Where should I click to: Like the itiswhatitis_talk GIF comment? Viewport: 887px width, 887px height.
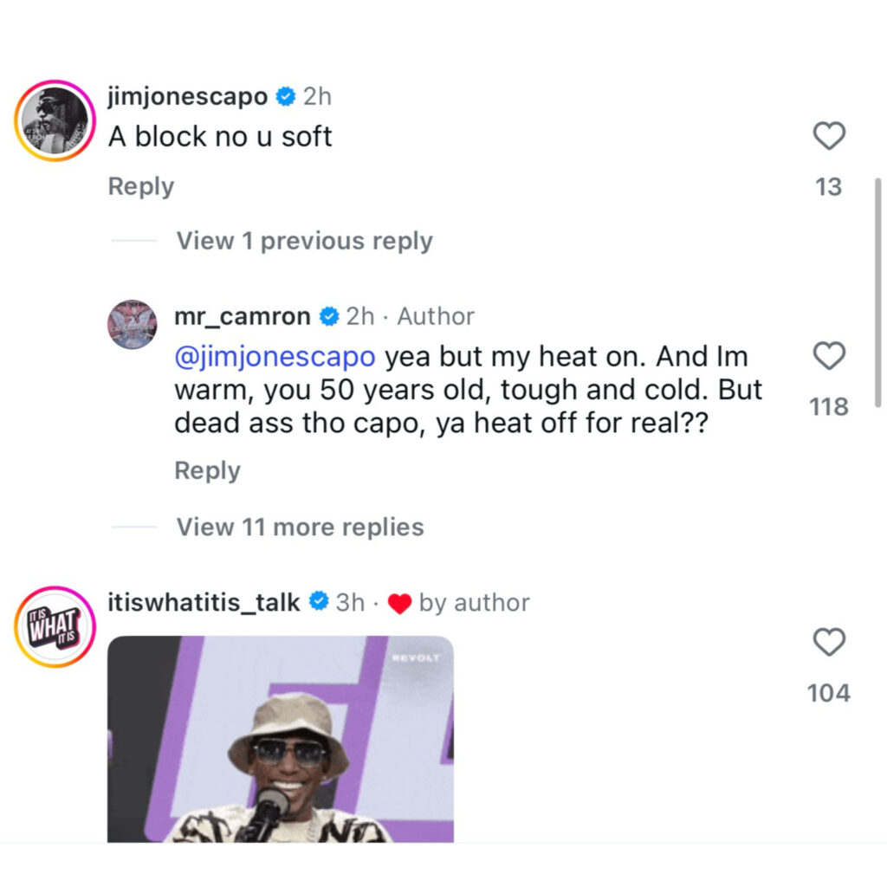click(x=829, y=642)
